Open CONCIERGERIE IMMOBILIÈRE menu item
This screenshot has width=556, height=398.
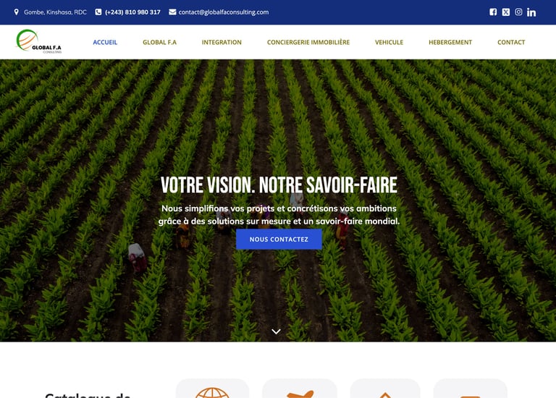[308, 42]
